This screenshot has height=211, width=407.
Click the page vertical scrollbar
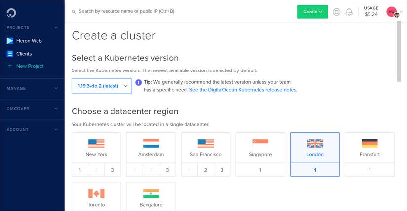[399, 51]
